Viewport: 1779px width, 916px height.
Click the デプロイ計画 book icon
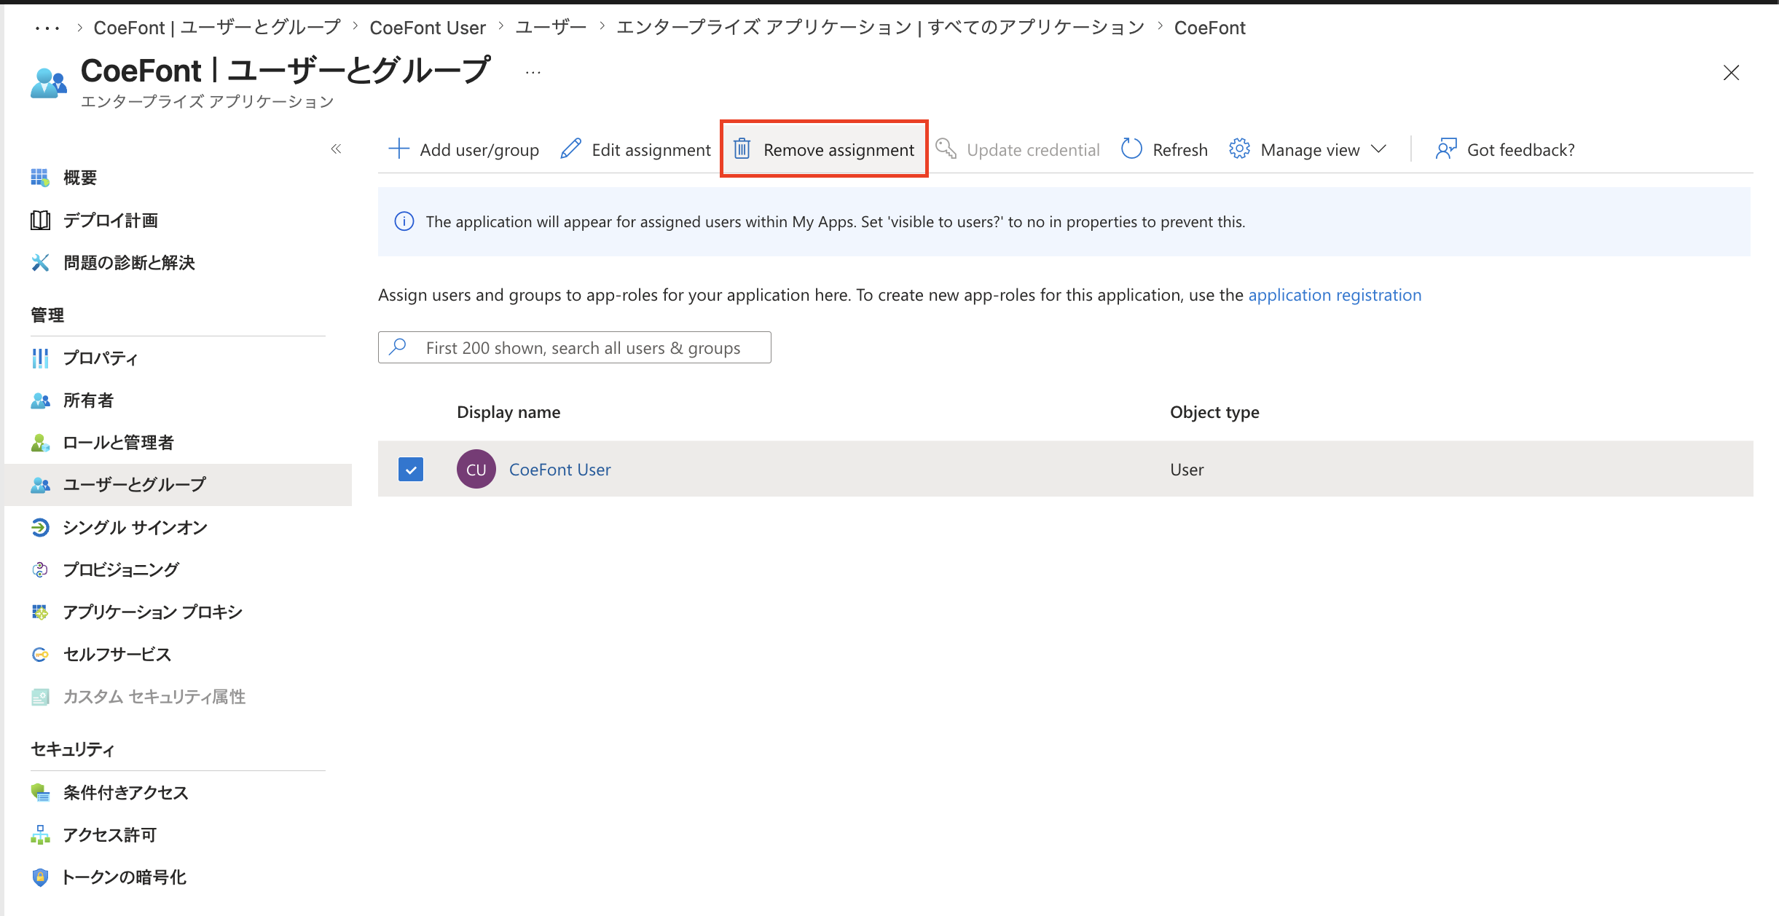tap(40, 220)
